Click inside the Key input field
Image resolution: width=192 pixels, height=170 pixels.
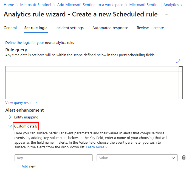coord(53,158)
